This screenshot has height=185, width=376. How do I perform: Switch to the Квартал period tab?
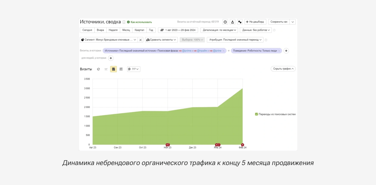click(139, 30)
